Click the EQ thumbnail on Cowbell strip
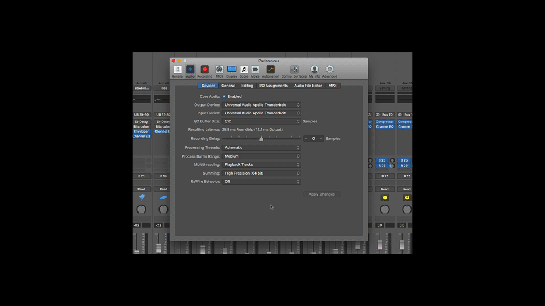The height and width of the screenshot is (306, 545). click(141, 99)
